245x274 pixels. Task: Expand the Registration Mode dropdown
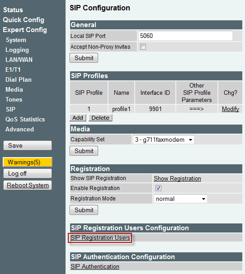tap(180, 199)
